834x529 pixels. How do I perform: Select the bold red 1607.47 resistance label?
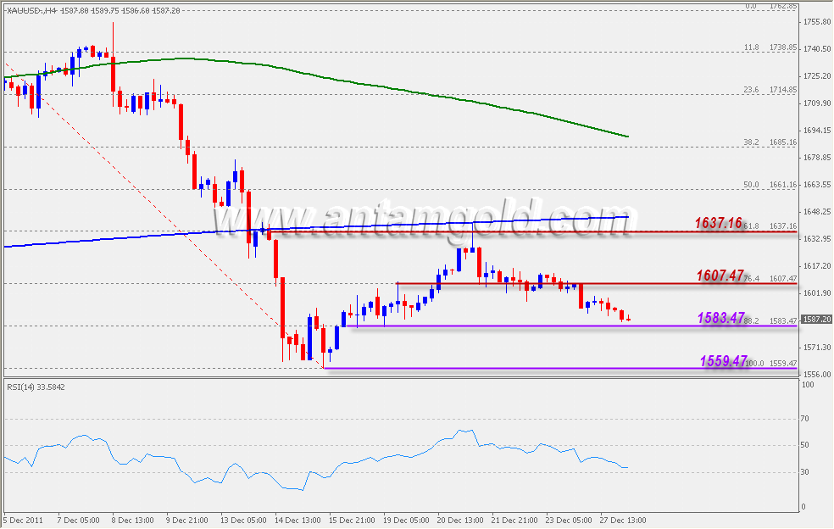(x=720, y=276)
